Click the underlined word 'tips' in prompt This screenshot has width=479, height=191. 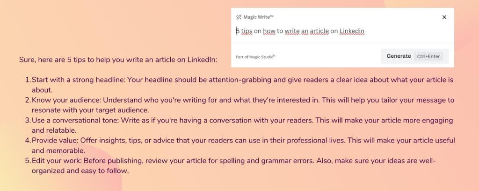(247, 31)
